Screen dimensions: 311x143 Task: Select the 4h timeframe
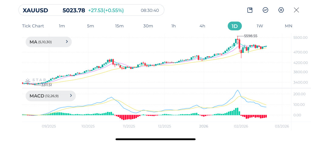pos(202,26)
